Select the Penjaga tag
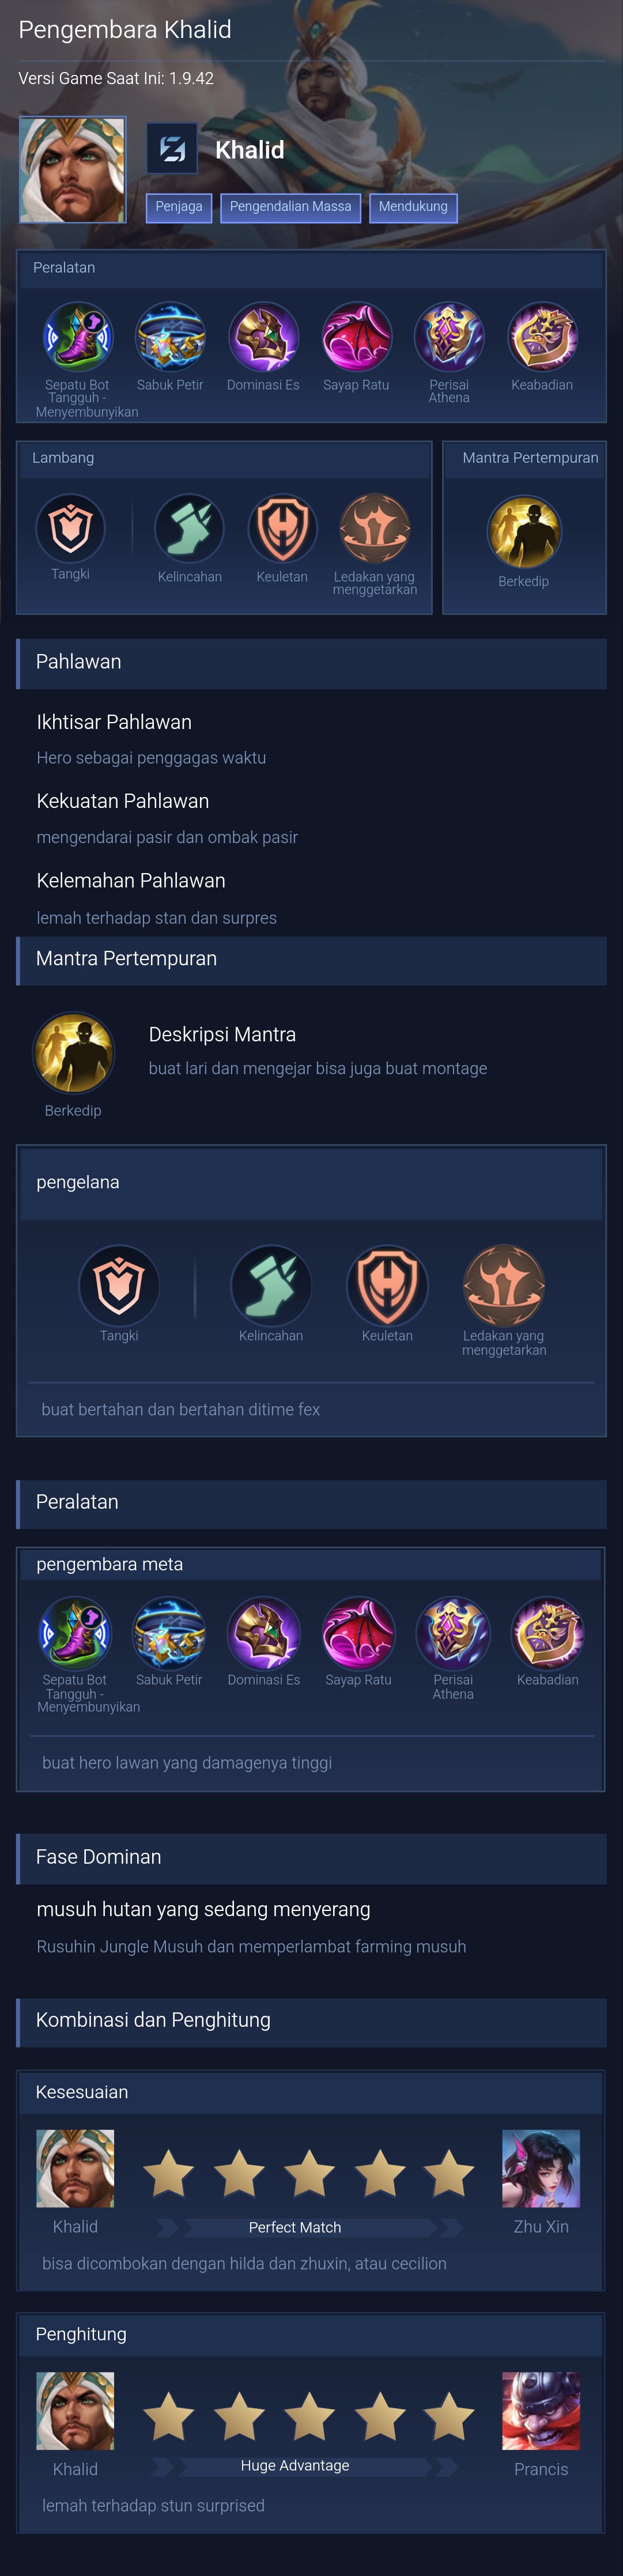The image size is (623, 2576). (x=179, y=207)
